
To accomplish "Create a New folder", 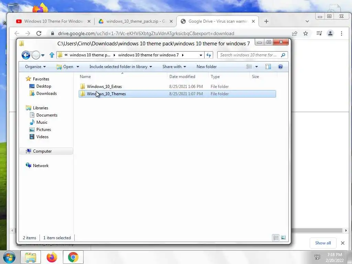I will click(207, 67).
